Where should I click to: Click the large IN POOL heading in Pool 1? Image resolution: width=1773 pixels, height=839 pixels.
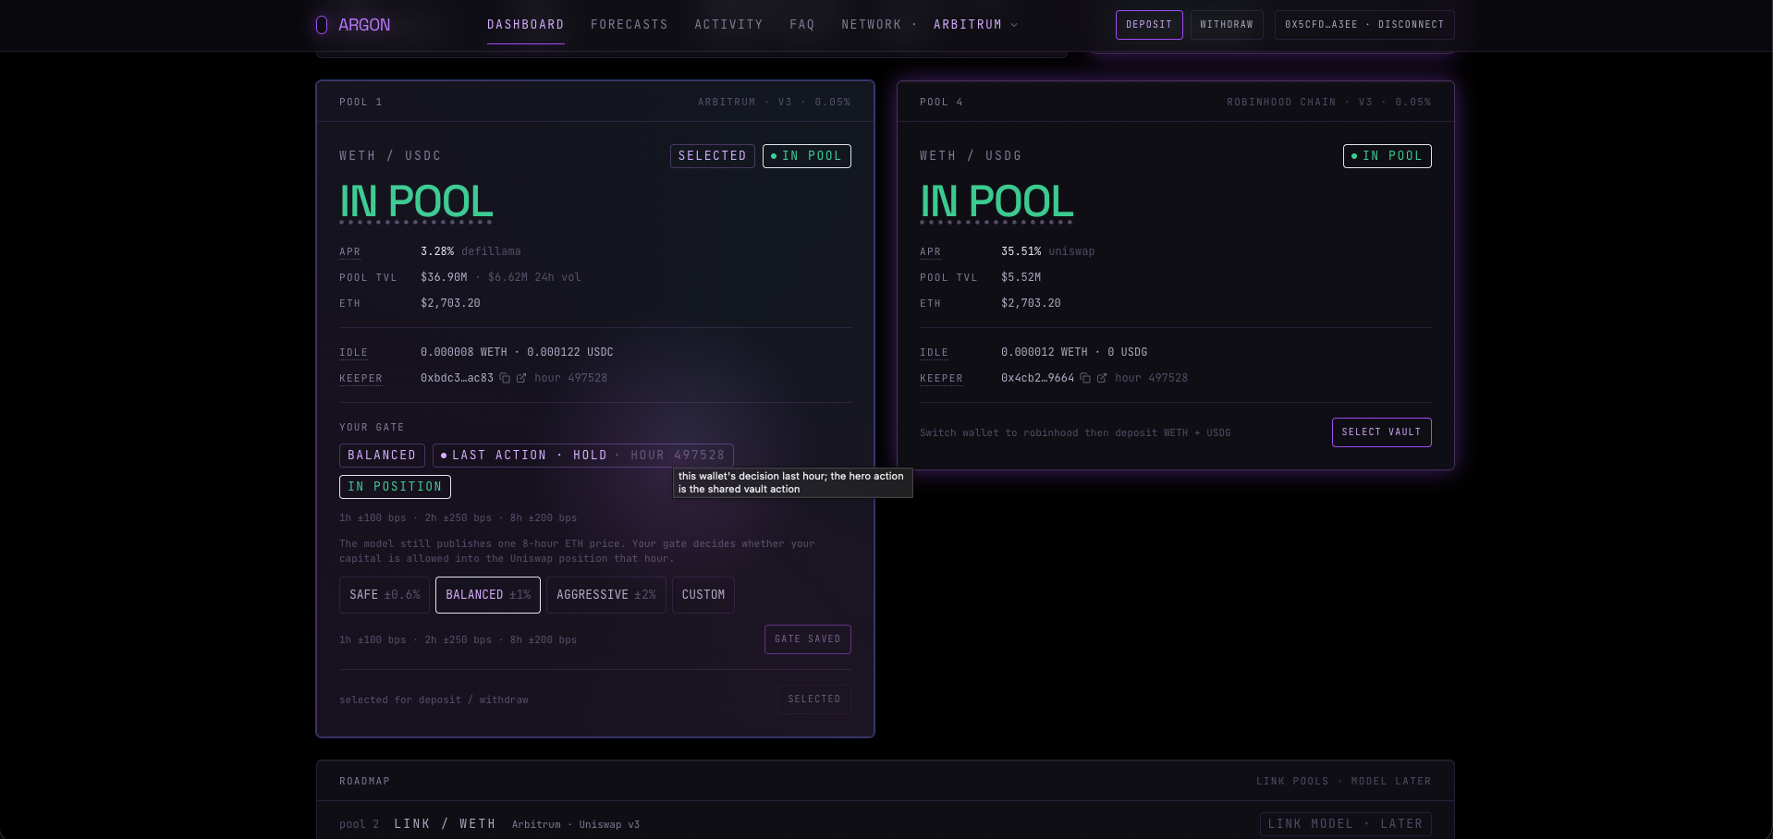[416, 201]
